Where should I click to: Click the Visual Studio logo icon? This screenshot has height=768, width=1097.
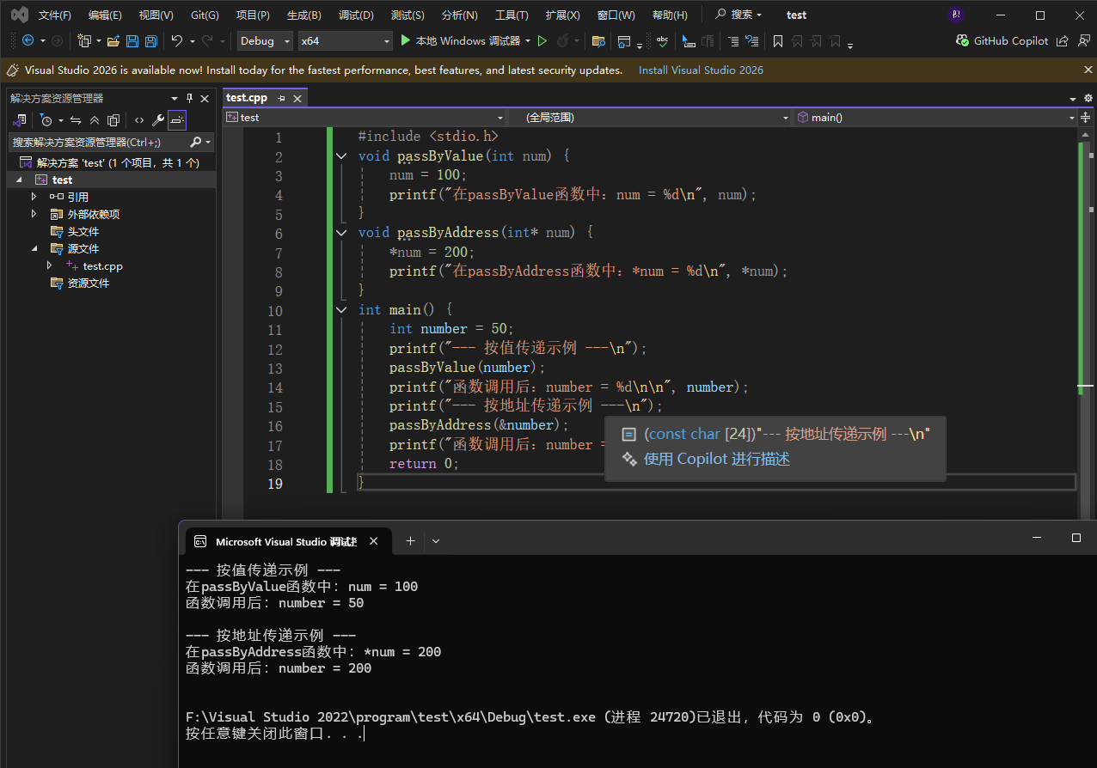[19, 15]
